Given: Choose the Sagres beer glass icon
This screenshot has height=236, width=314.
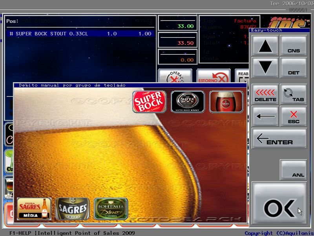Looking at the screenshot, I should 226,102.
